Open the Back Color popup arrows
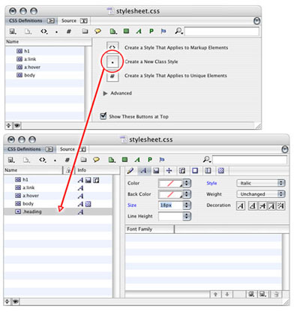300x315 pixels. tap(187, 194)
